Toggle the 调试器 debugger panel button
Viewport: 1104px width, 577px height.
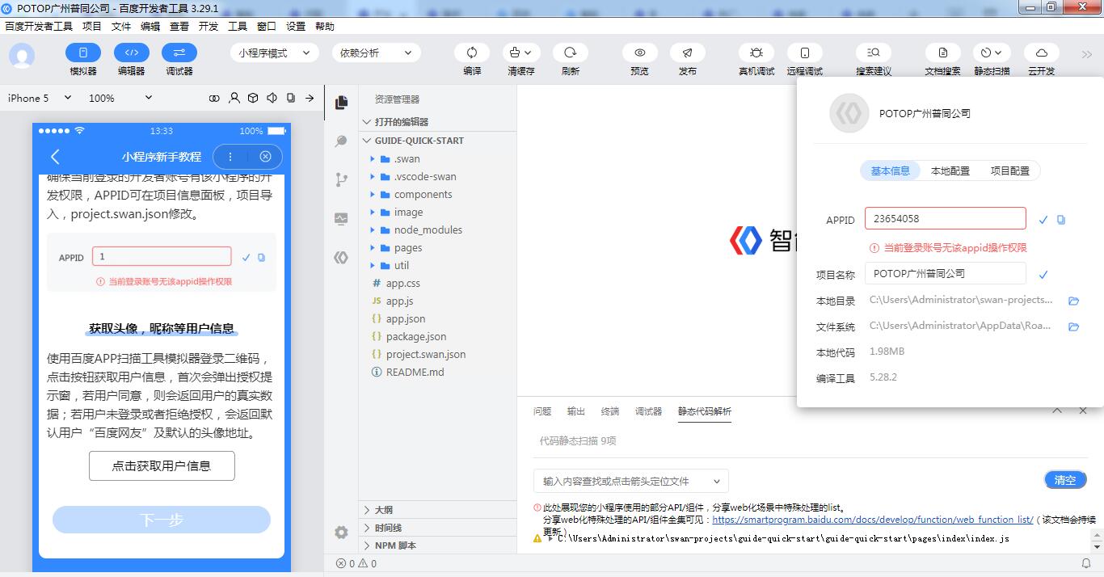coord(179,53)
